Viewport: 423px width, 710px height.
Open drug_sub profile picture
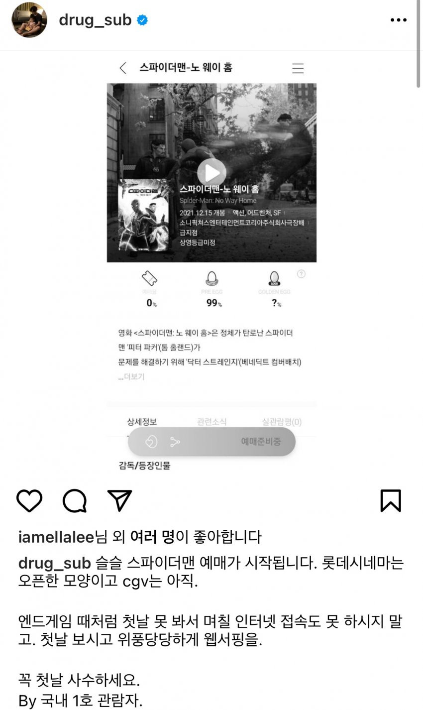coord(29,20)
